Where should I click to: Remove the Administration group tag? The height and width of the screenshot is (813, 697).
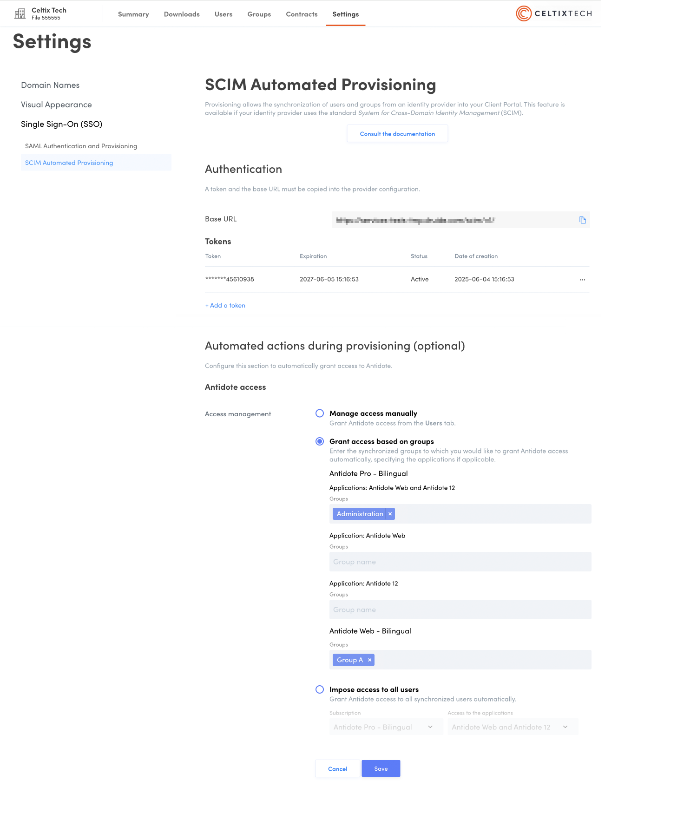390,514
